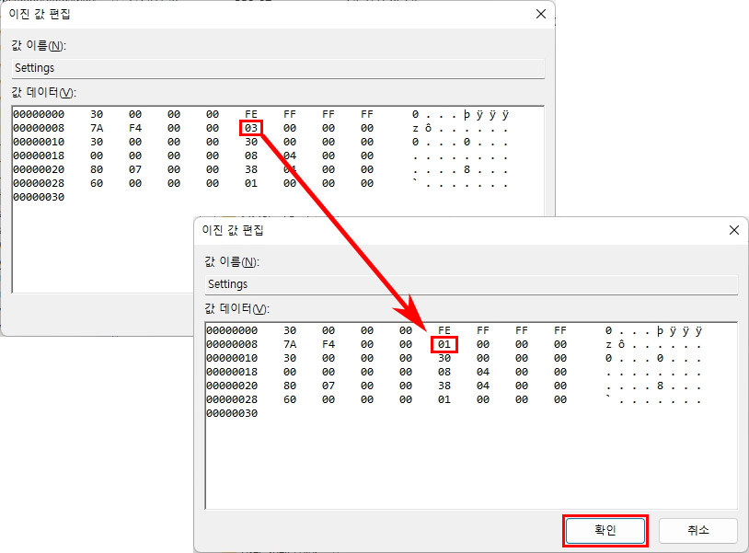Select byte 03 in the back dialog
The image size is (749, 553).
tap(251, 128)
